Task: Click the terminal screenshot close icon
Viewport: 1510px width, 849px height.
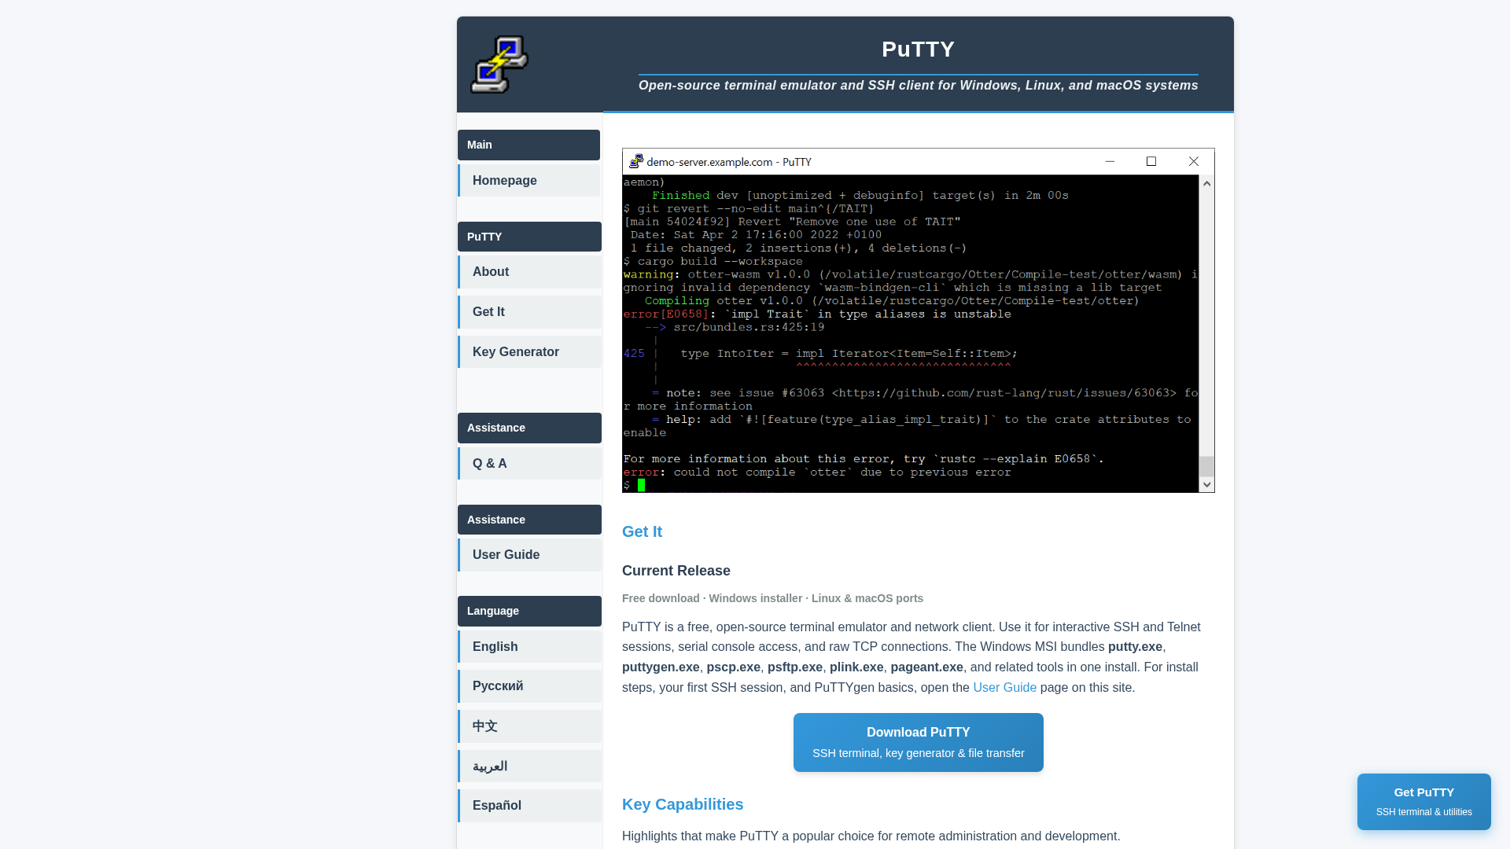Action: click(1194, 161)
